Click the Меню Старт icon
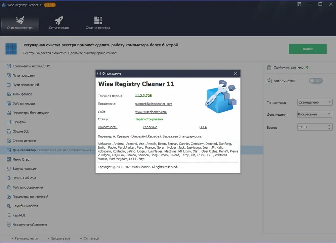Screen dimensions: 336x243 coord(9,159)
